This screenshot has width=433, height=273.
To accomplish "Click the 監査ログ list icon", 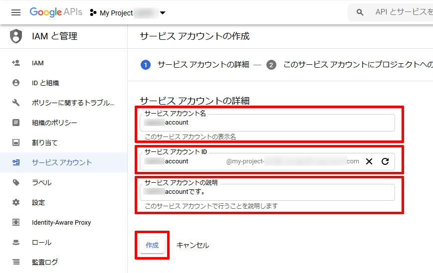I will 16,262.
